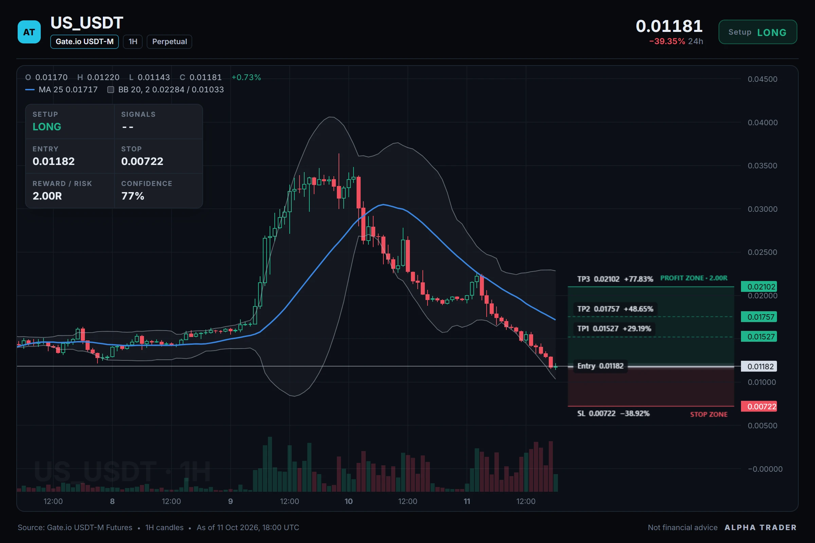Click the H 0.01220 high value
This screenshot has width=815, height=543.
coord(98,77)
